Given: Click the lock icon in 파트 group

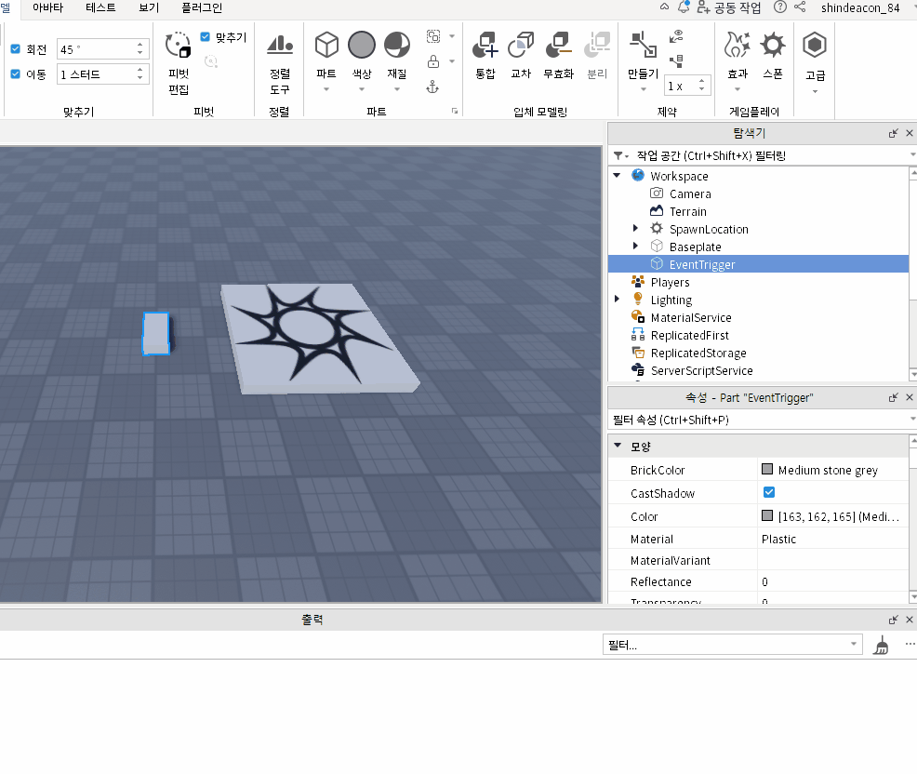Looking at the screenshot, I should (x=433, y=61).
